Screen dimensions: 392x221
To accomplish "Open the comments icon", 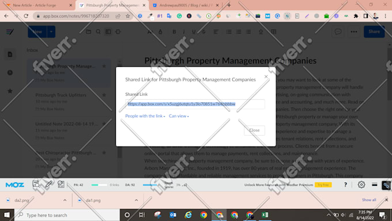I will pyautogui.click(x=338, y=32).
